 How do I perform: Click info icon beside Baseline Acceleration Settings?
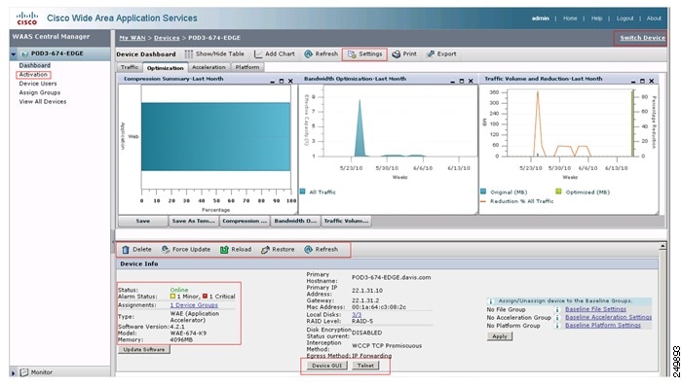(x=557, y=317)
